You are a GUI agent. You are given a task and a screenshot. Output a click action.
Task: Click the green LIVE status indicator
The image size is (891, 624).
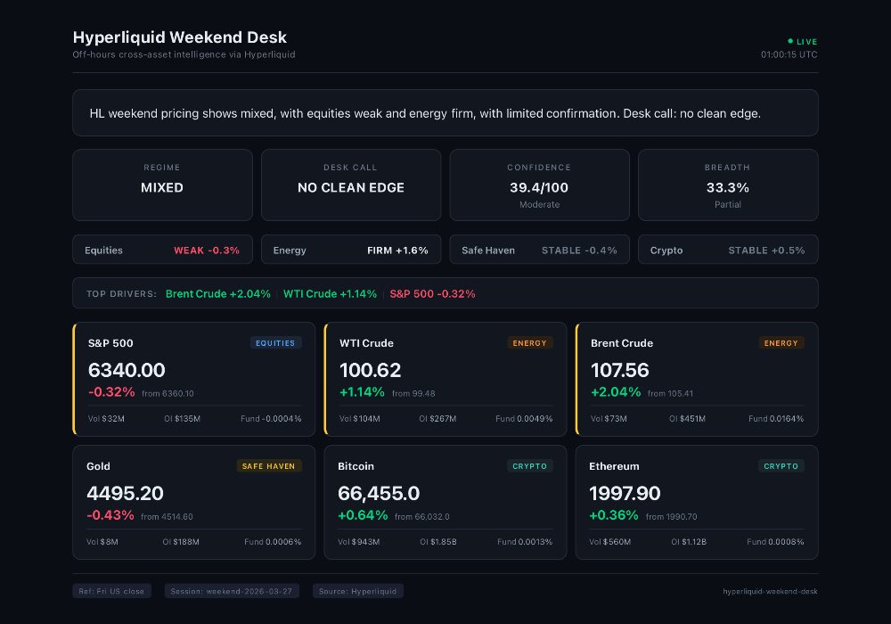[x=803, y=42]
